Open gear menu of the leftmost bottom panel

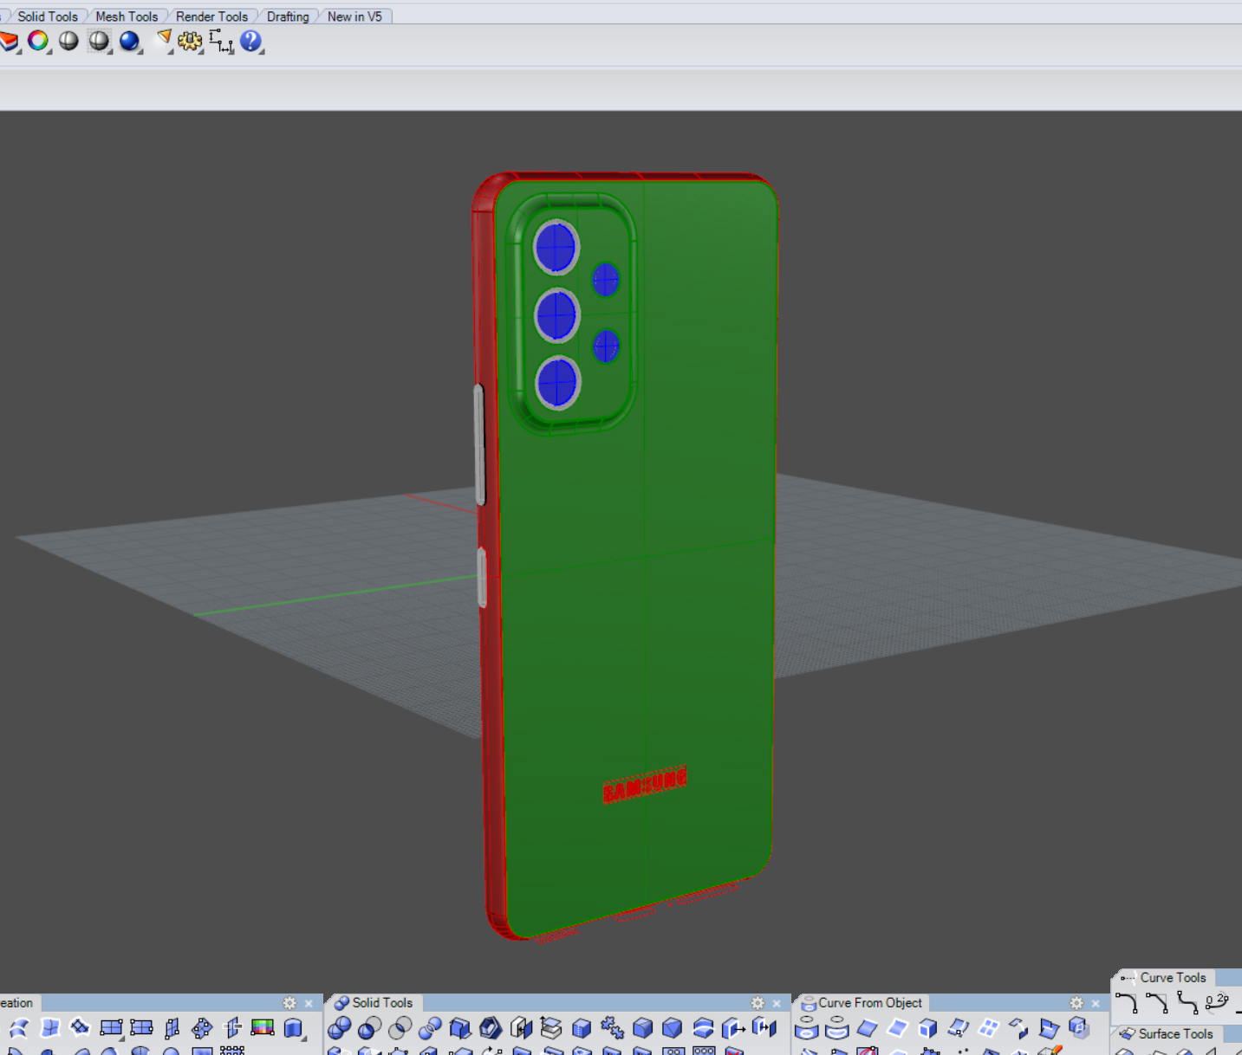(x=289, y=1003)
